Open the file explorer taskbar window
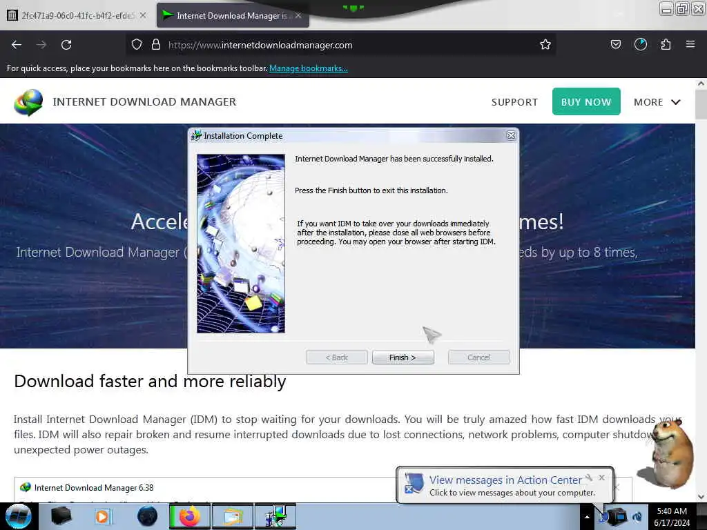707x530 pixels. pos(233,516)
